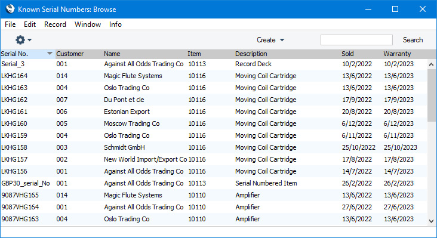
Task: Open the Window menu
Action: click(x=88, y=24)
